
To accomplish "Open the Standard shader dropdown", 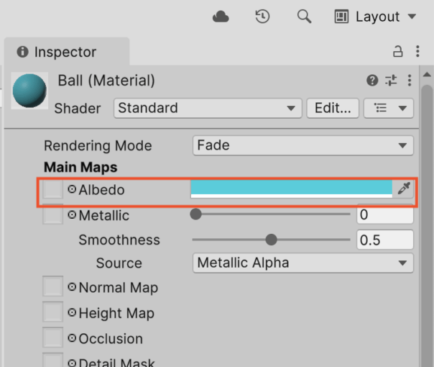I will [x=208, y=108].
